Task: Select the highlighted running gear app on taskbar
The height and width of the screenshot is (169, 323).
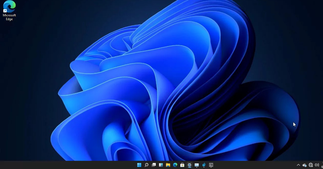Action: tap(190, 165)
